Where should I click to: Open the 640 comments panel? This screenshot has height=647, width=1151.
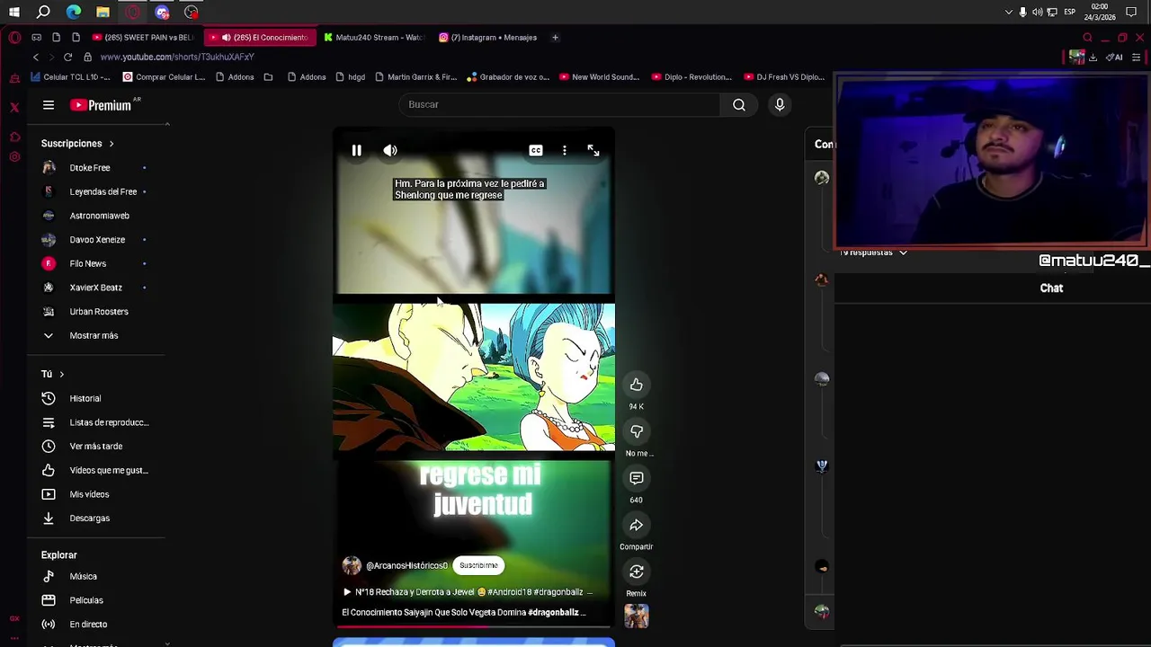pyautogui.click(x=636, y=478)
